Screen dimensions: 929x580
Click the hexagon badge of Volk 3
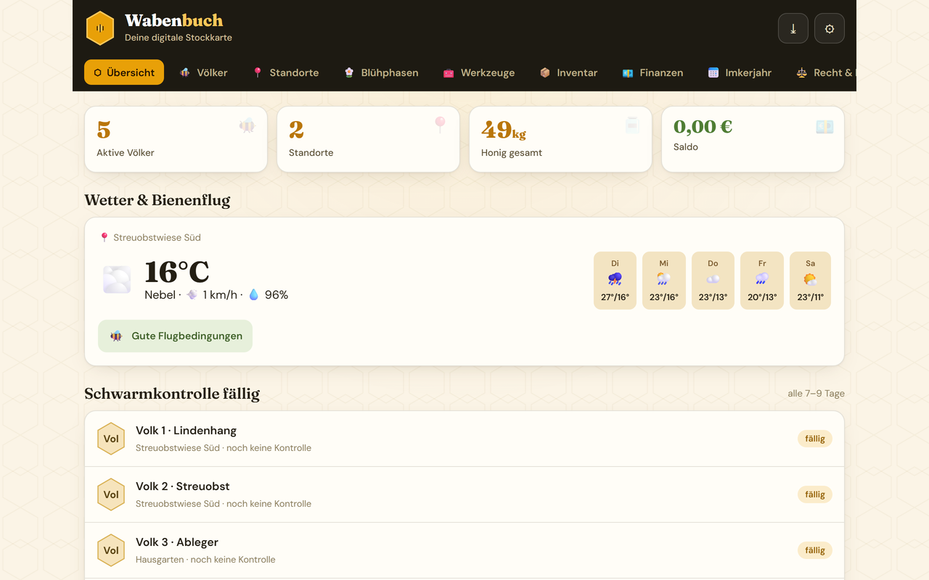pos(111,550)
